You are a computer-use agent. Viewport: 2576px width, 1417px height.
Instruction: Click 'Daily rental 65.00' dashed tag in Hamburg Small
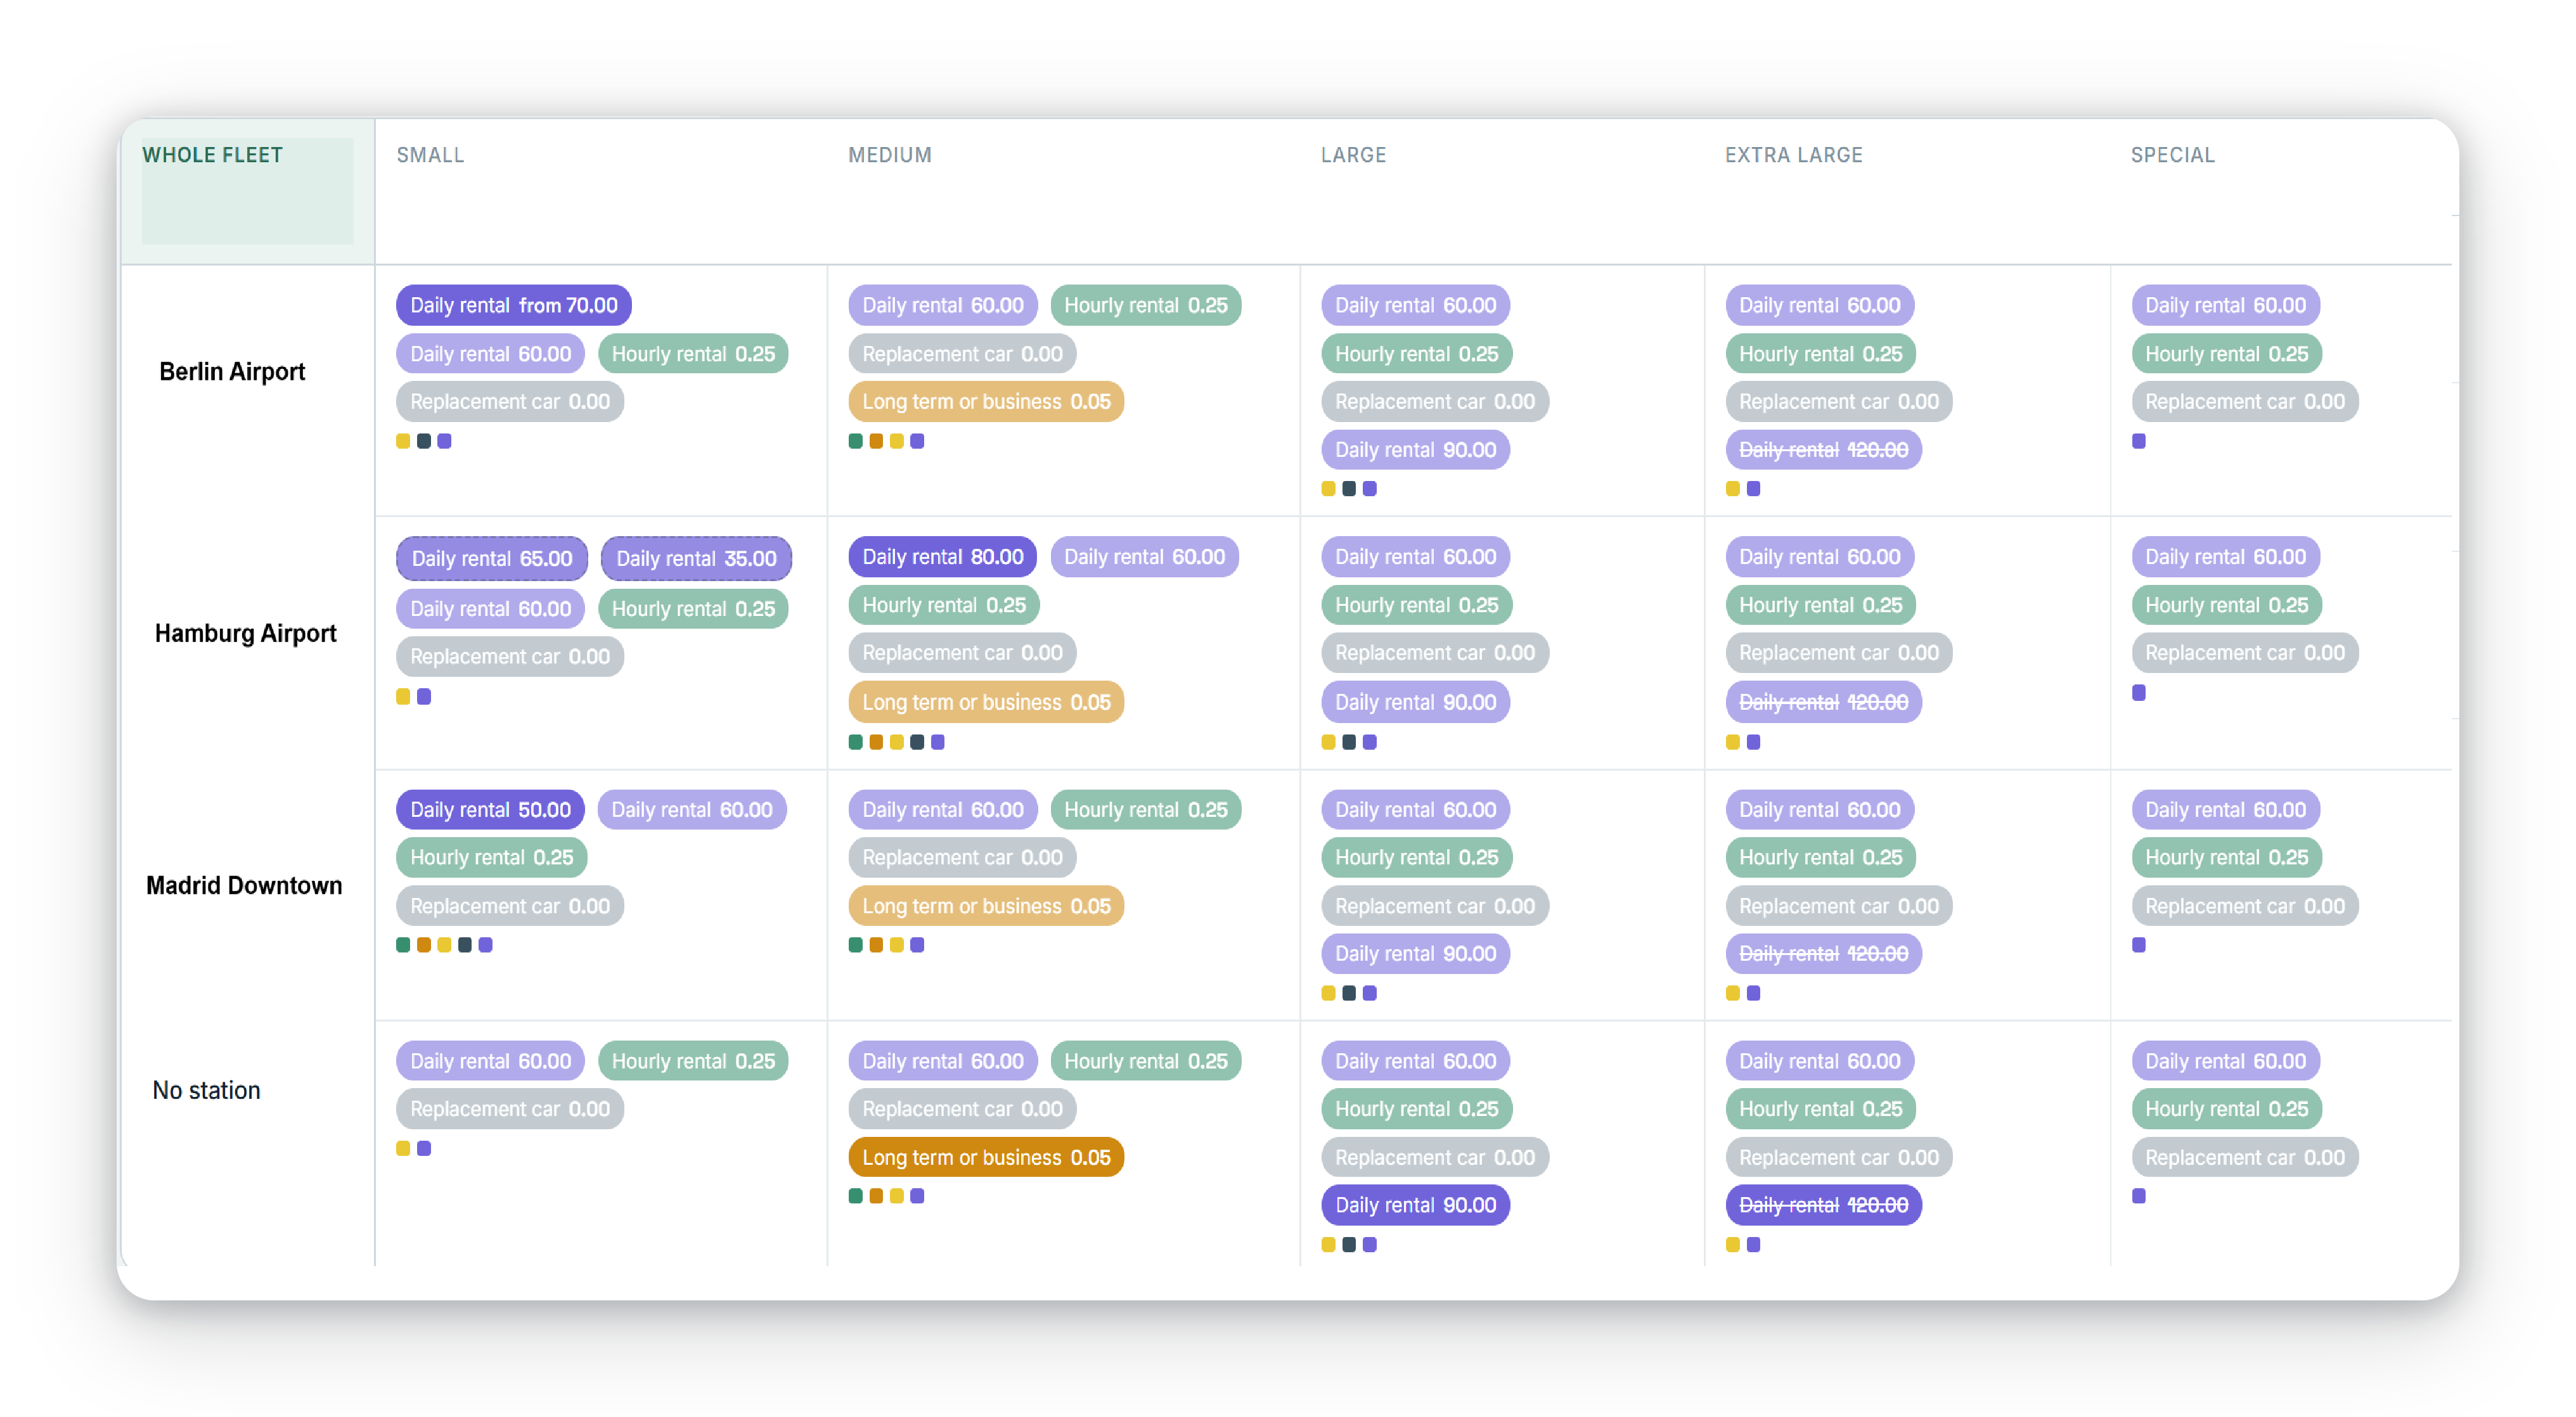(x=491, y=558)
